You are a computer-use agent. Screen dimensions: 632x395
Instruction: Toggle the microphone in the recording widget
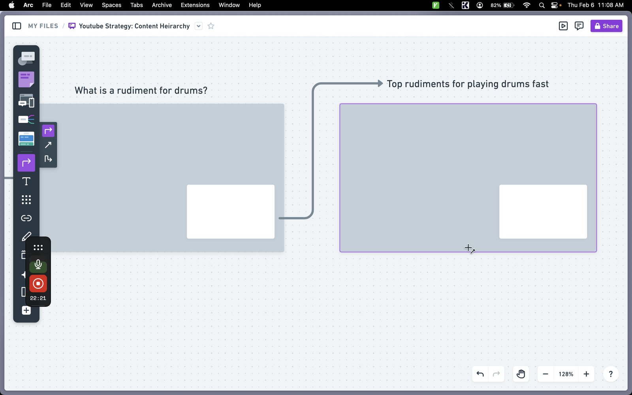point(38,264)
